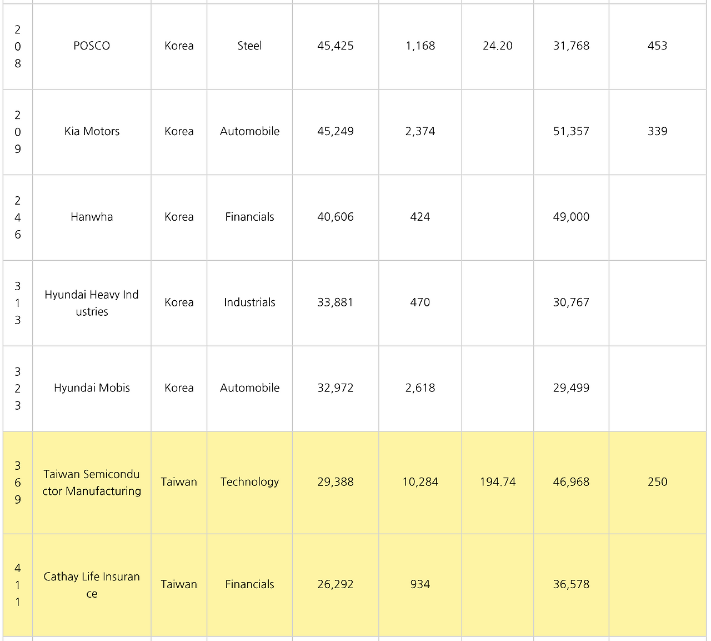Click the value 45,425
Screen dimensions: 711x641
coord(336,46)
